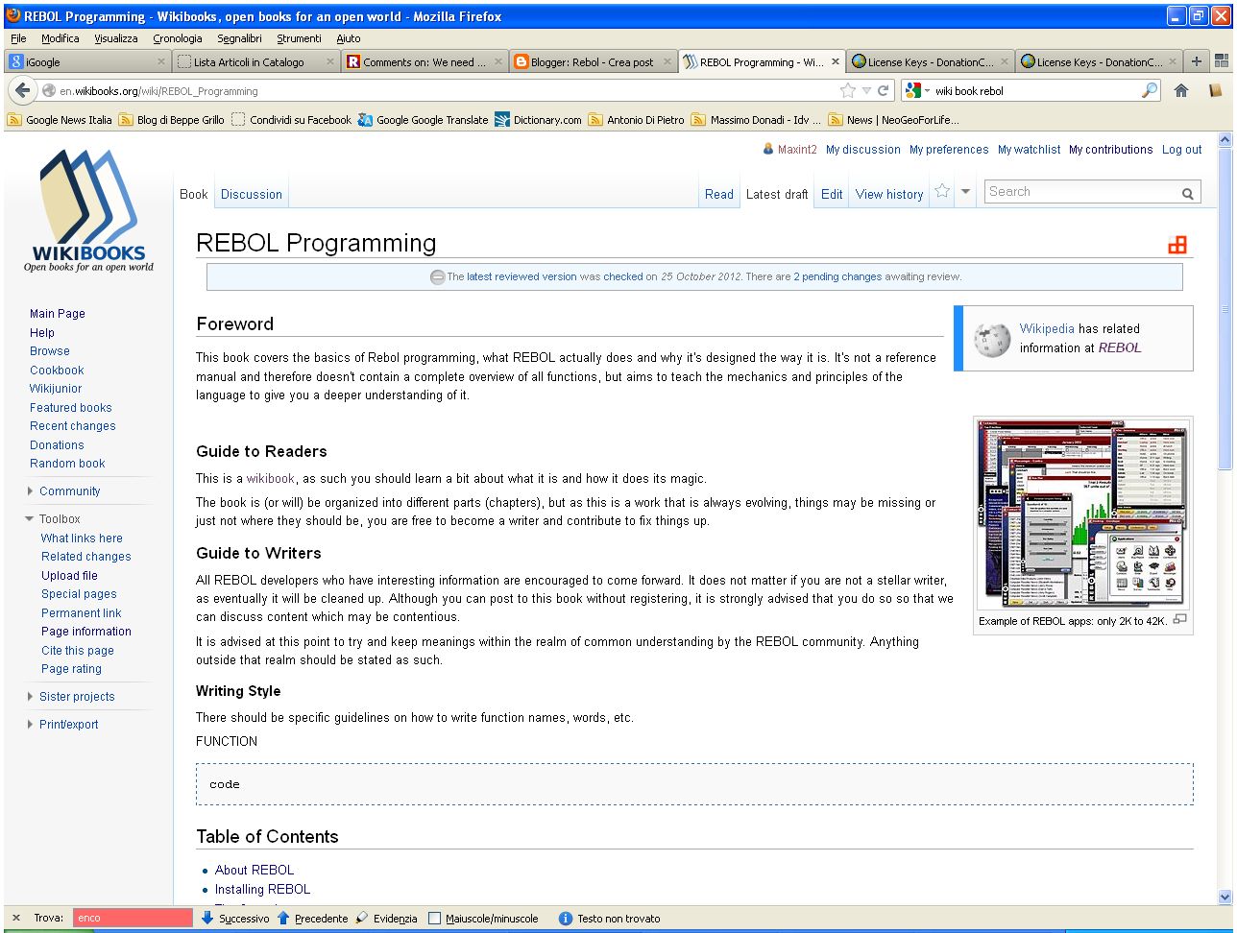
Task: Click the Google Translate bookmark icon
Action: [x=363, y=120]
